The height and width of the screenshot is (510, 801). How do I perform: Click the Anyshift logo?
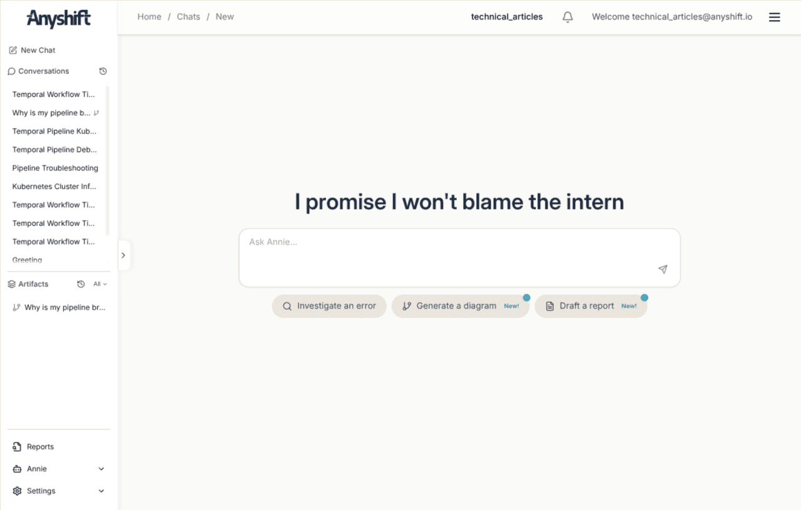click(58, 19)
